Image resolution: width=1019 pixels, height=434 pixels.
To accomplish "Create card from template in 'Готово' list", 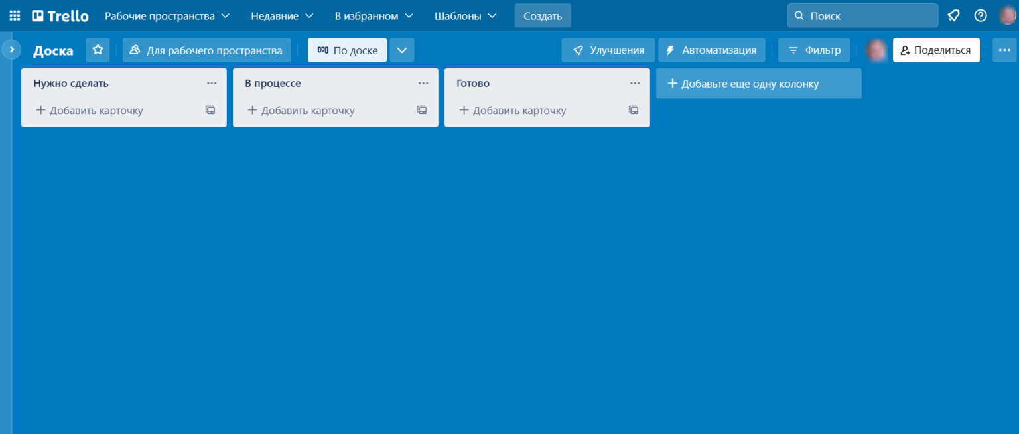I will tap(633, 109).
